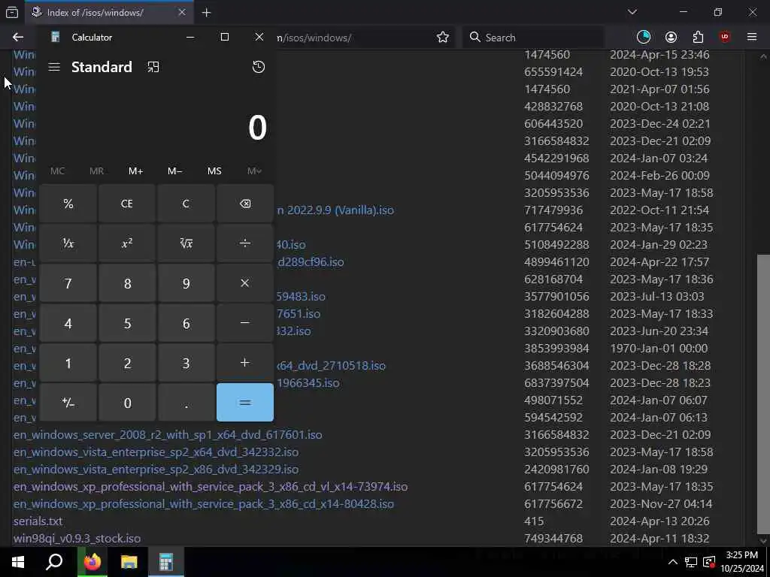Click digit 5 on Calculator keypad
Viewport: 770px width, 577px height.
coord(126,323)
